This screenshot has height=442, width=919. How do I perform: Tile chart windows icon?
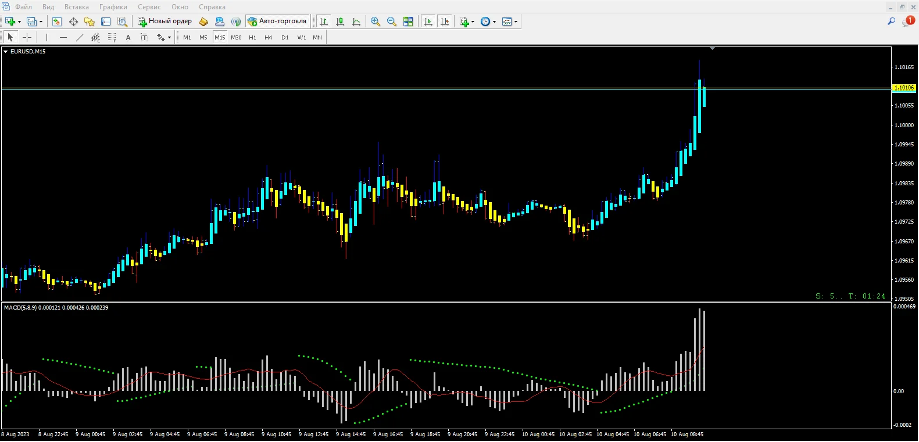click(x=408, y=21)
